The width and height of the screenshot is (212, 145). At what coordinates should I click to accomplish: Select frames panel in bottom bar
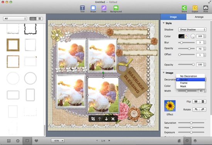27,141
